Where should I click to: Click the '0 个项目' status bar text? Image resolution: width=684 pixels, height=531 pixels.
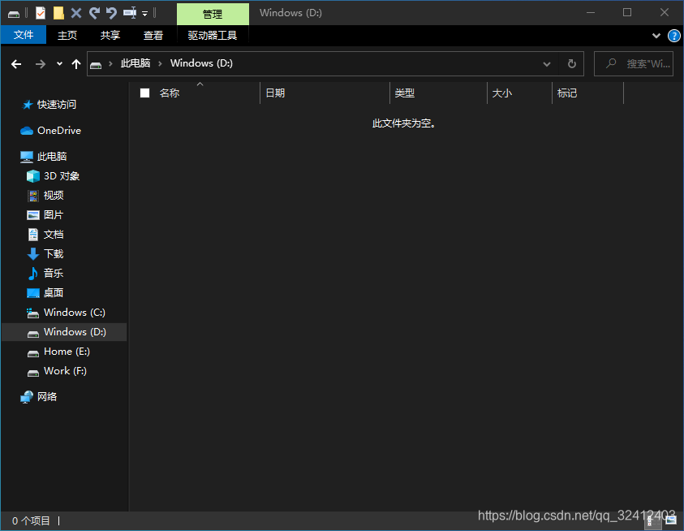31,521
